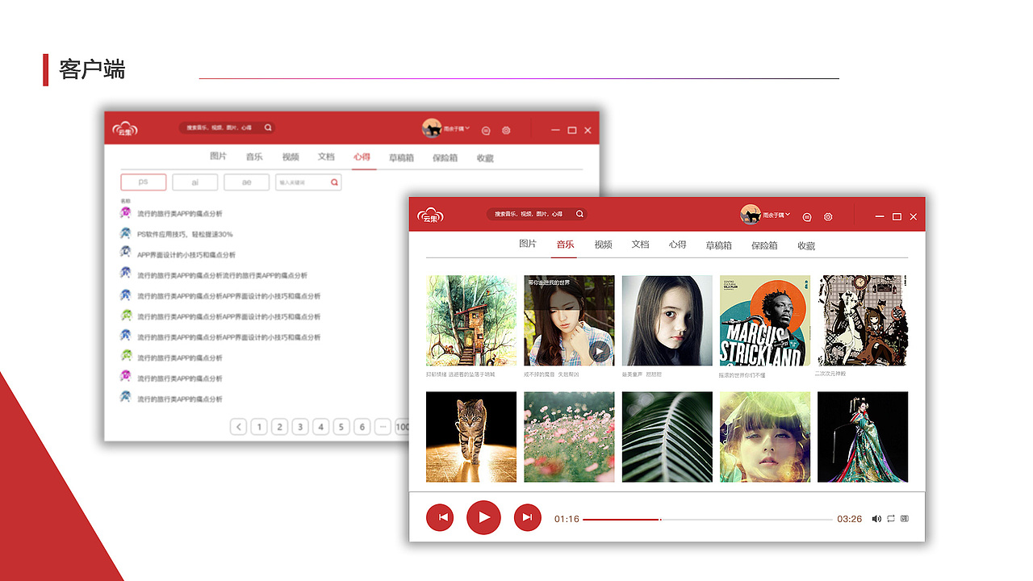Go to 草稿箱 tab in the music window
This screenshot has width=1033, height=581.
(718, 245)
